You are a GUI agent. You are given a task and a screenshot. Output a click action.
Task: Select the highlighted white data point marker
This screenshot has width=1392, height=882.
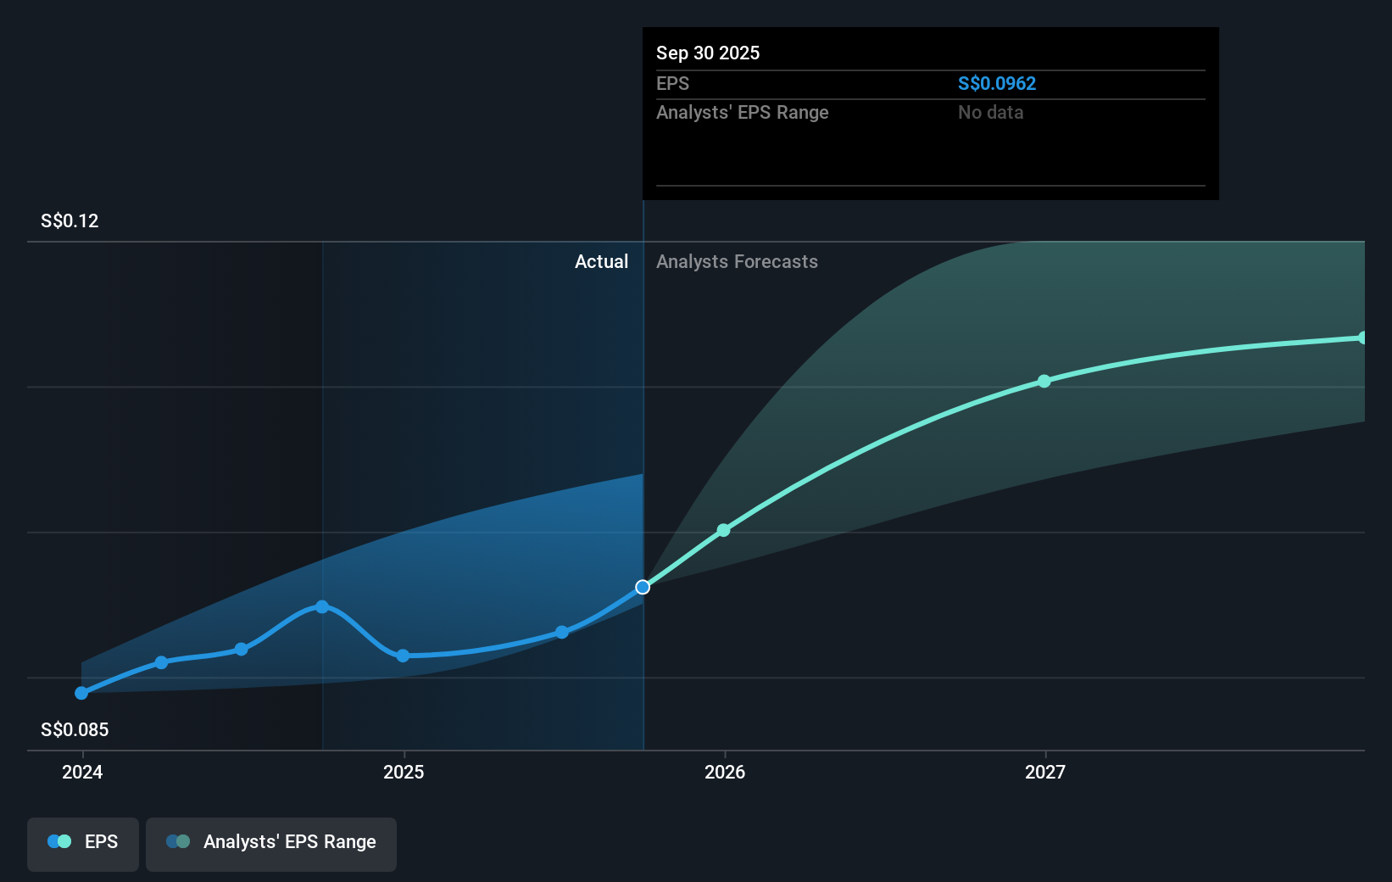pos(643,586)
